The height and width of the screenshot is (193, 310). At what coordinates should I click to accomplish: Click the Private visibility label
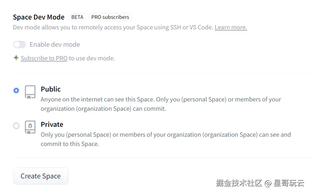(52, 124)
